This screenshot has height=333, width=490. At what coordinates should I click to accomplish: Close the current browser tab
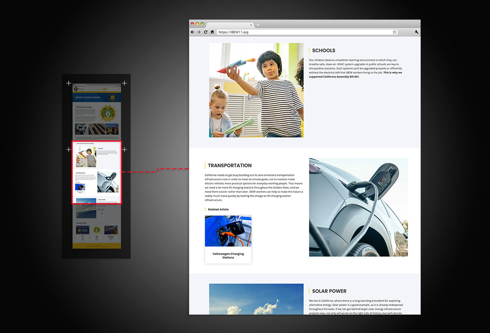251,25
